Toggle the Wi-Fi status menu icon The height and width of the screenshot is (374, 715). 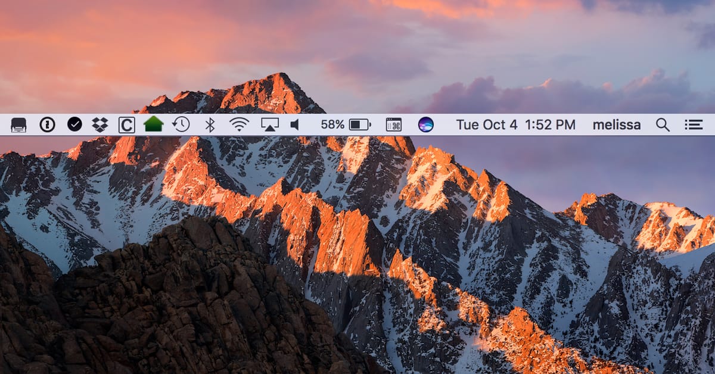(239, 124)
